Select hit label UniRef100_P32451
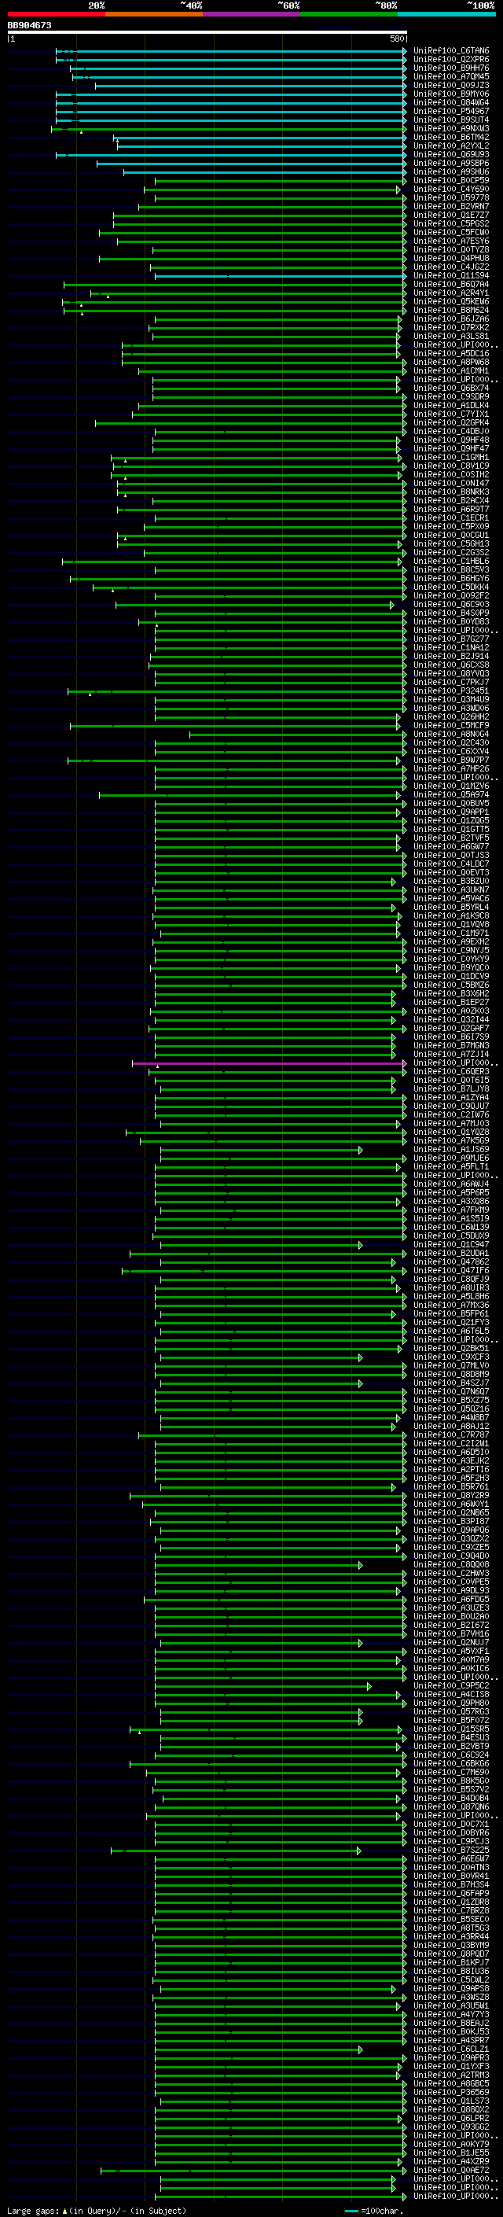503x2217 pixels. point(451,691)
